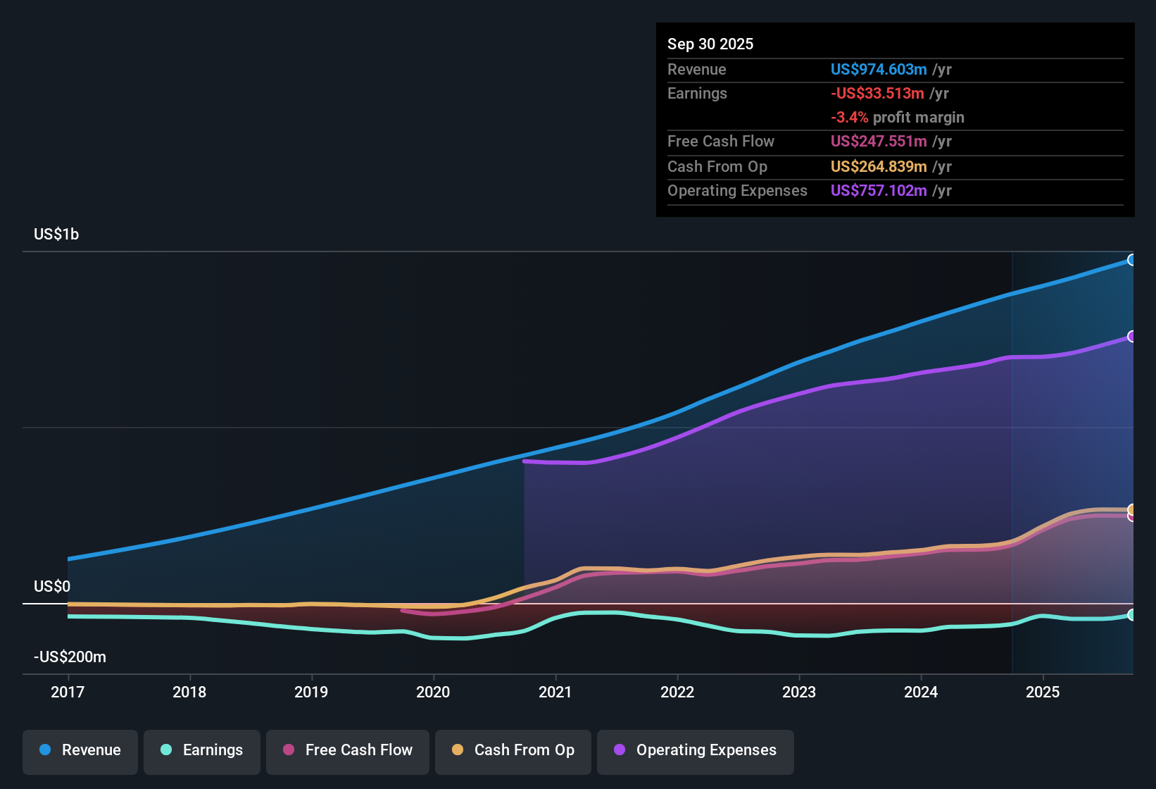Click the teal Earnings legend dot
This screenshot has width=1156, height=789.
point(165,750)
